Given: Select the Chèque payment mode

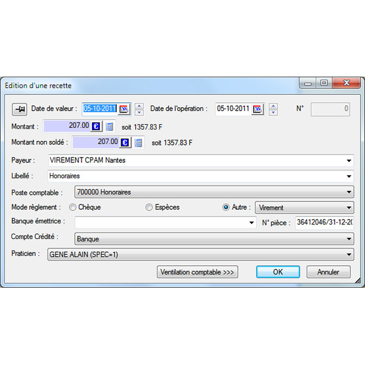Looking at the screenshot, I should (x=73, y=207).
